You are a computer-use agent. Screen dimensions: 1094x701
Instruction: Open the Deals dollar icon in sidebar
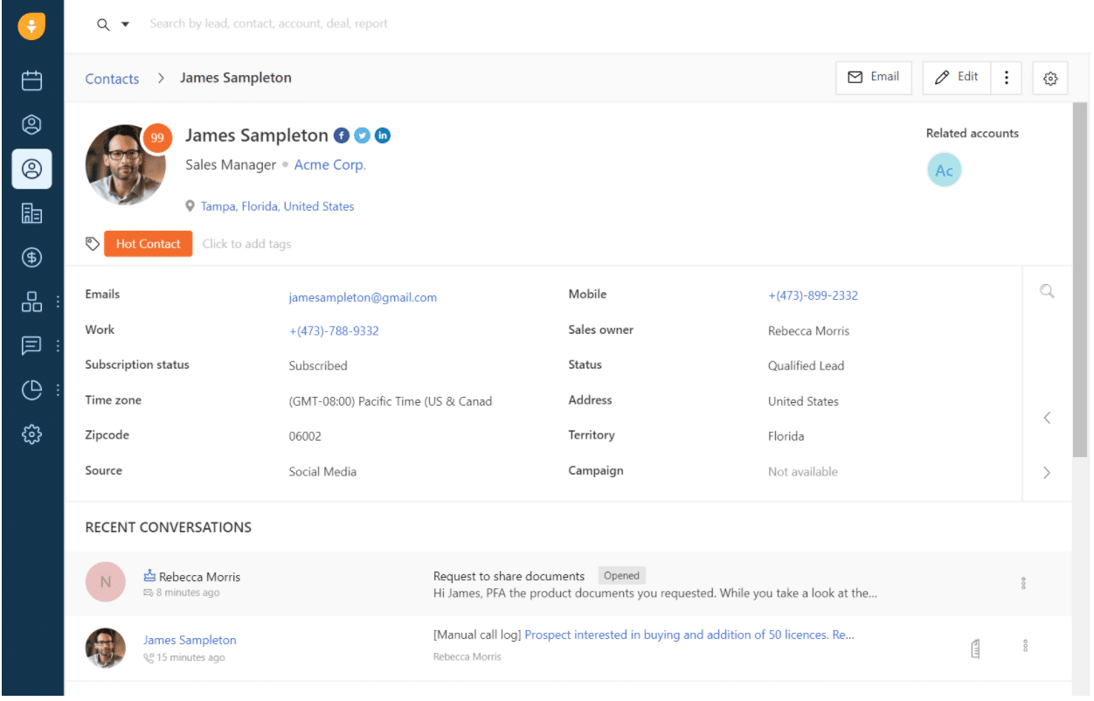(x=31, y=257)
